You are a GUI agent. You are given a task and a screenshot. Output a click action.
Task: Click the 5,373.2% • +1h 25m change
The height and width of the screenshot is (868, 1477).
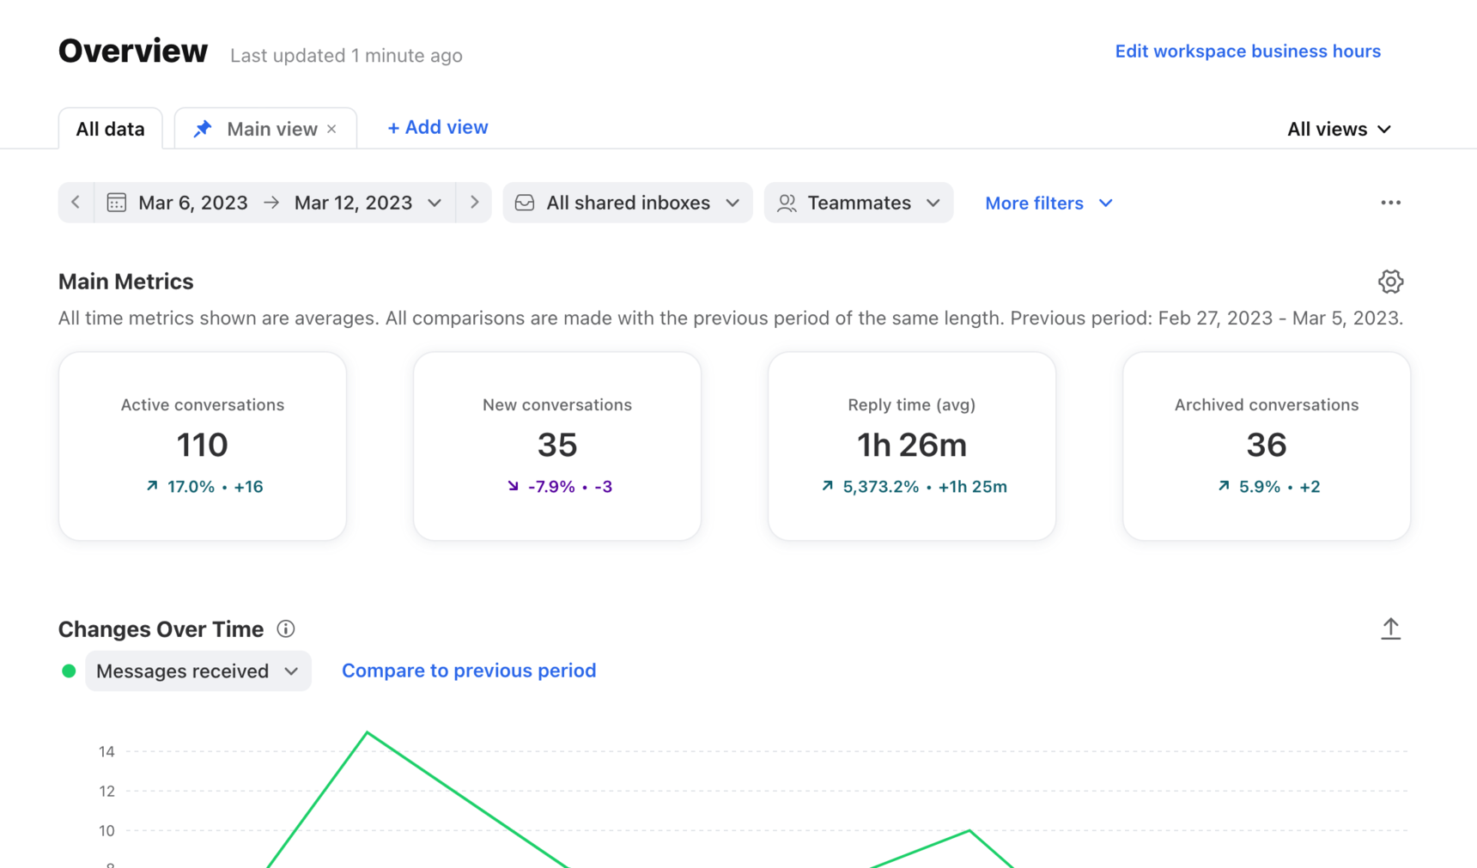[x=915, y=487]
